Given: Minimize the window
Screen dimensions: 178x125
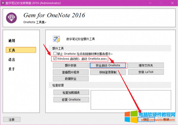Looking at the screenshot, I should (x=150, y=3).
